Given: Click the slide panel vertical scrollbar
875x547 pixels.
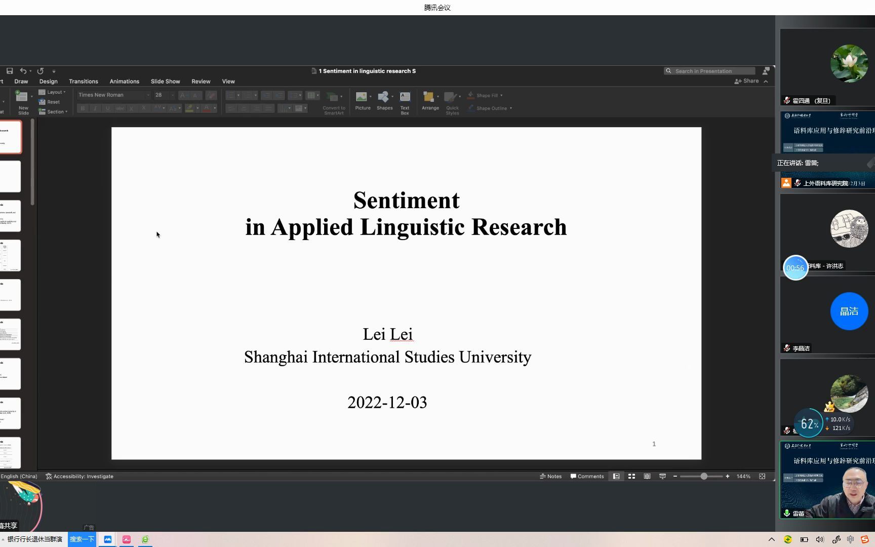Looking at the screenshot, I should pyautogui.click(x=32, y=162).
